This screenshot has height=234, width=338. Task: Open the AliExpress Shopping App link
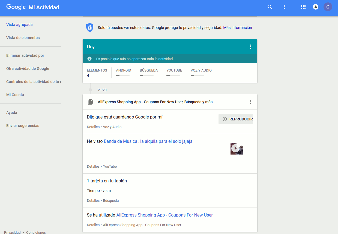[164, 215]
